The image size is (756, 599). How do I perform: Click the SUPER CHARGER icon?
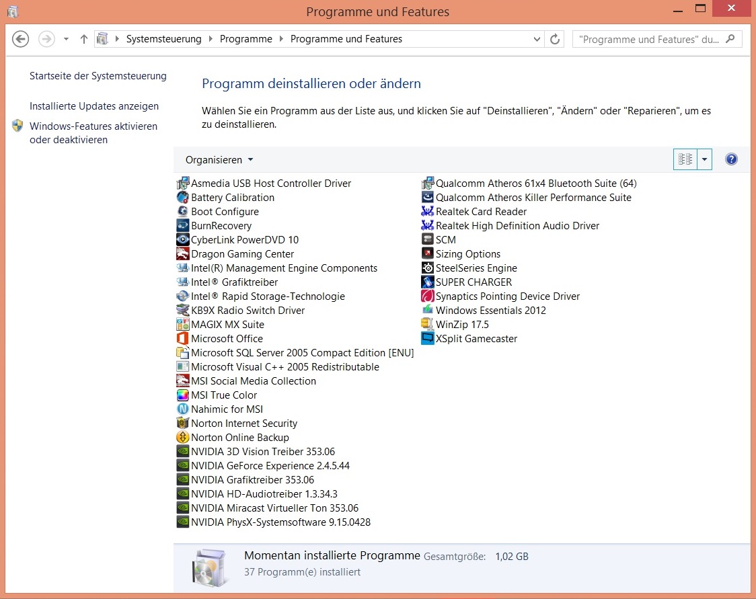(428, 282)
